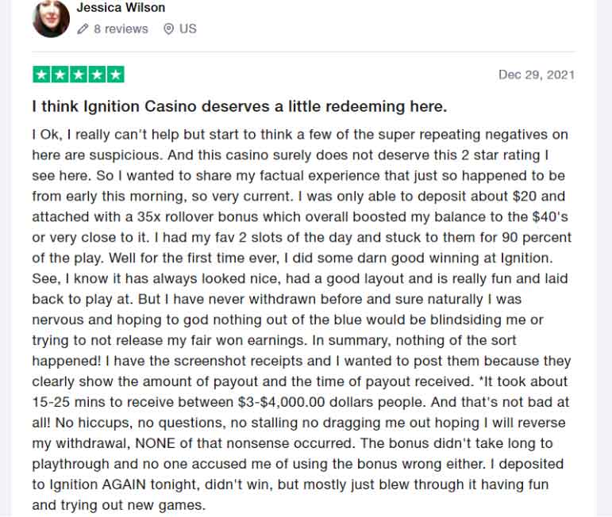Click the location pin icon
Image resolution: width=612 pixels, height=517 pixels.
coord(168,29)
